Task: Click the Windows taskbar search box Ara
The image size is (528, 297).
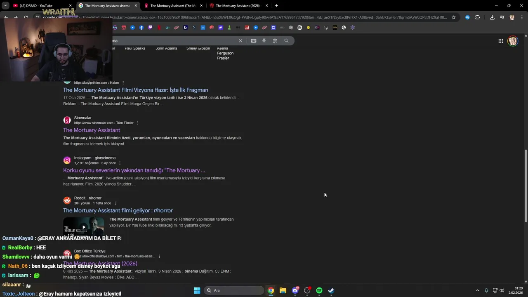Action: (234, 290)
